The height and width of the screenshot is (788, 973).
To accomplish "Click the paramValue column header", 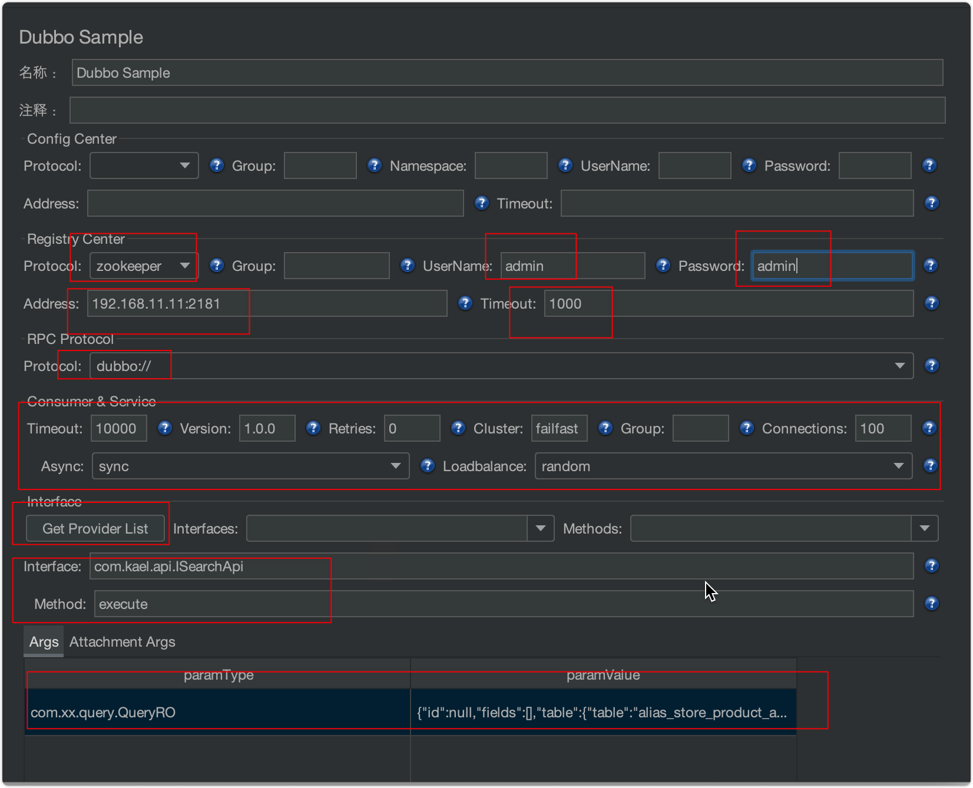I will tap(604, 675).
